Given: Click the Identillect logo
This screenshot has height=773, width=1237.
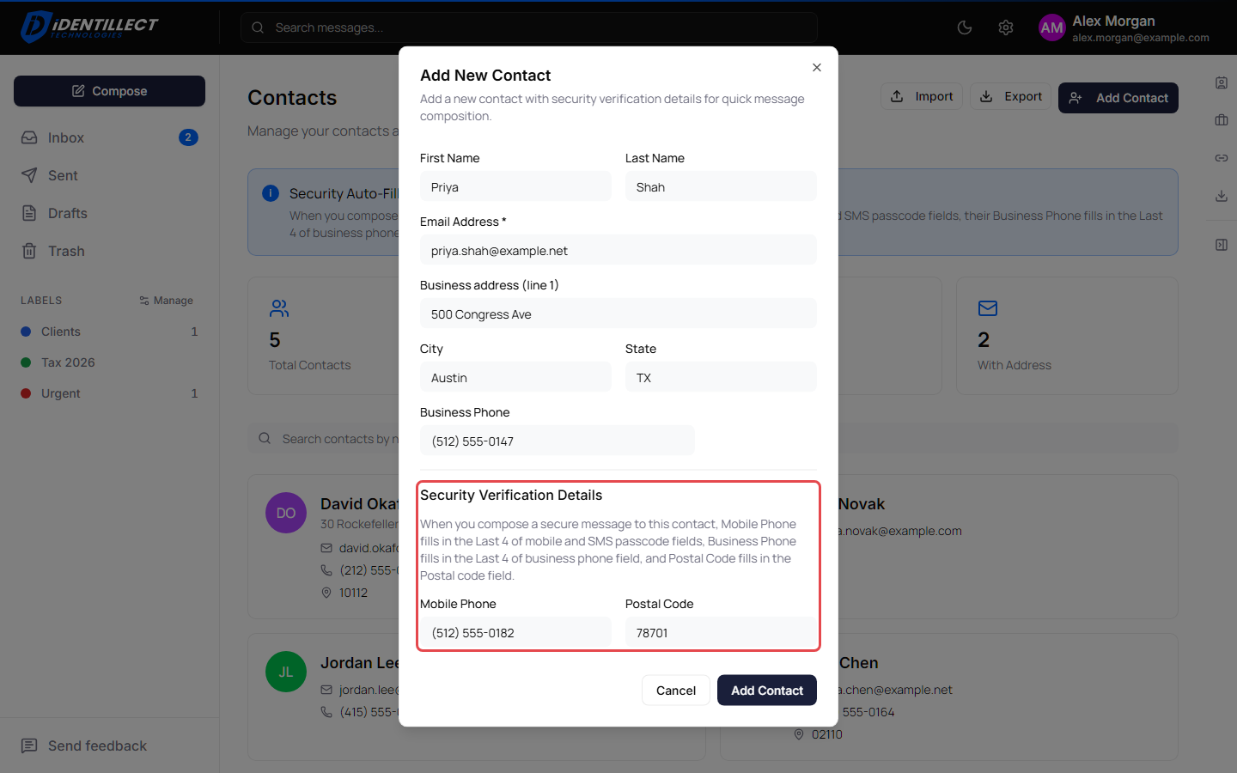Looking at the screenshot, I should [x=89, y=27].
